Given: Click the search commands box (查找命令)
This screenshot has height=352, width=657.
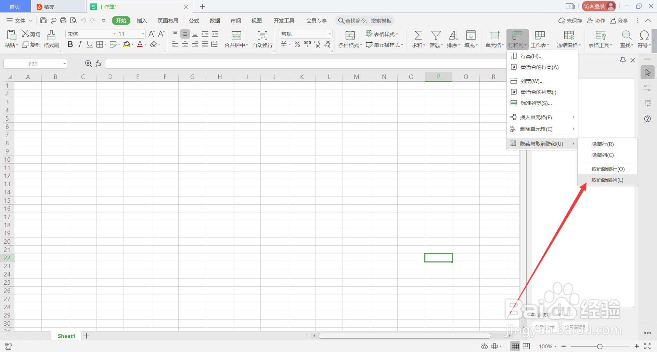Looking at the screenshot, I should [x=365, y=21].
